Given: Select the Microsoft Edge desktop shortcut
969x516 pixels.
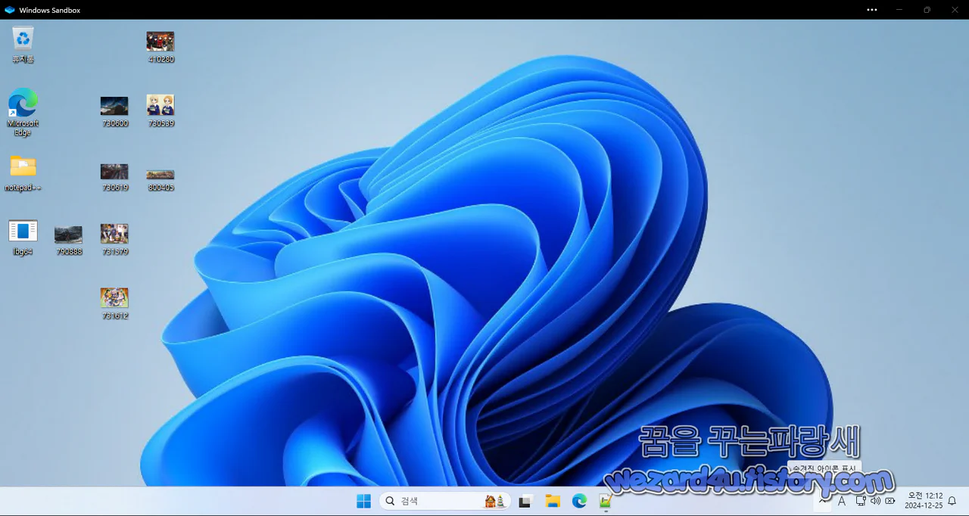Looking at the screenshot, I should [x=23, y=111].
